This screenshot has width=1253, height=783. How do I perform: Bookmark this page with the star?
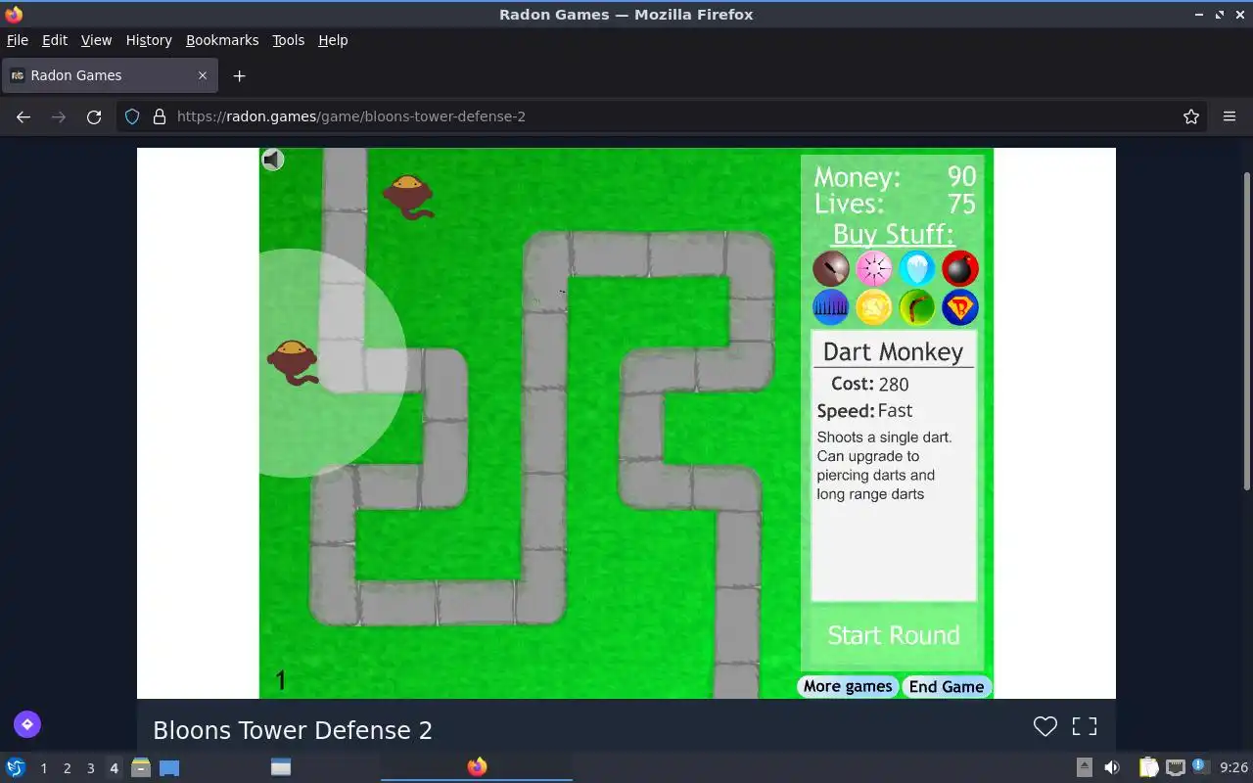[x=1191, y=116]
